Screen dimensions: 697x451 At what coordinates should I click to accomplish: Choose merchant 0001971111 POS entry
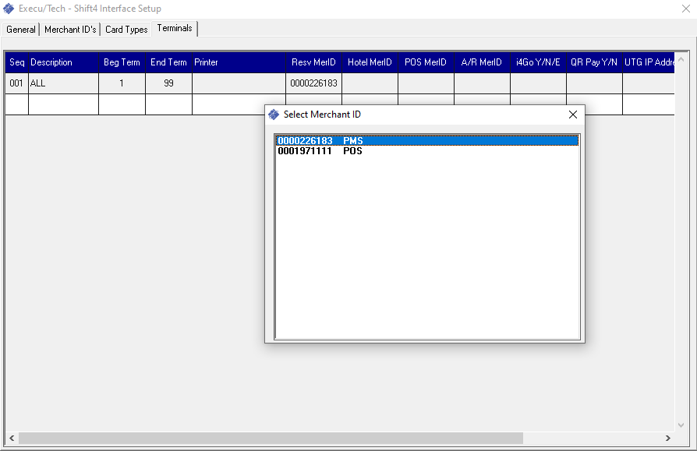427,151
